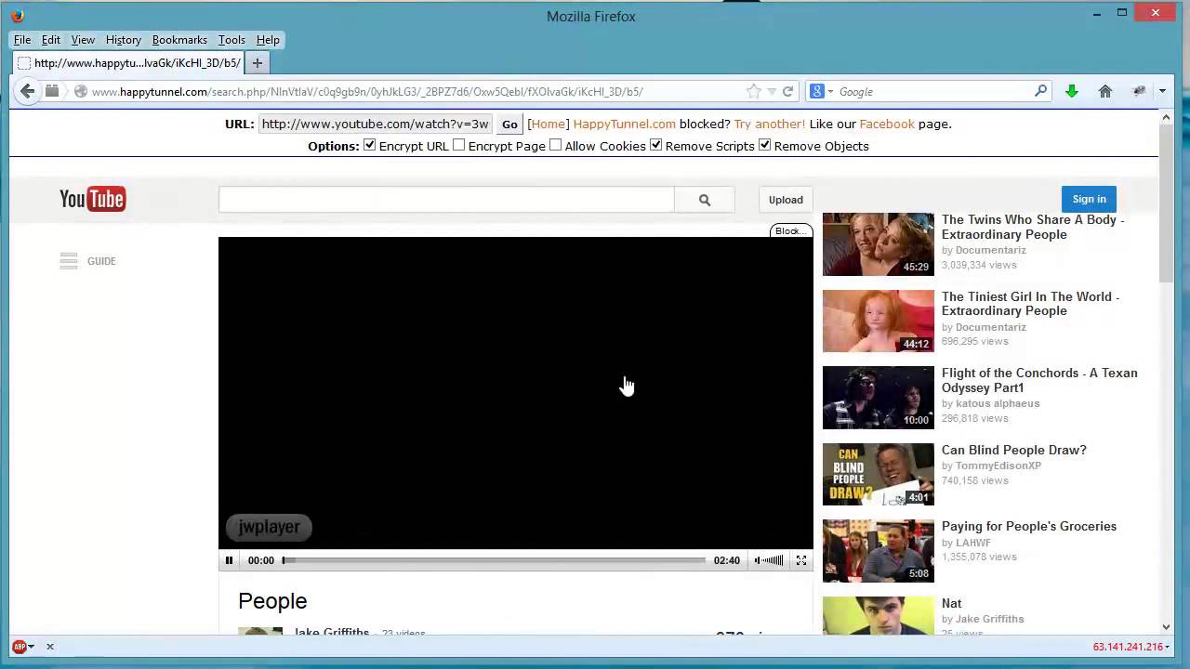Reload the page with refresh icon

pos(787,91)
